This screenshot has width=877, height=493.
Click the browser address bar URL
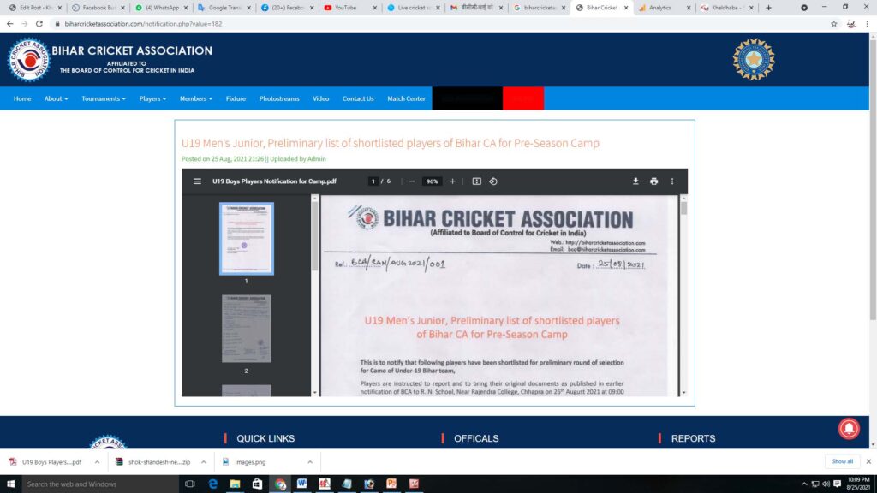tap(143, 23)
